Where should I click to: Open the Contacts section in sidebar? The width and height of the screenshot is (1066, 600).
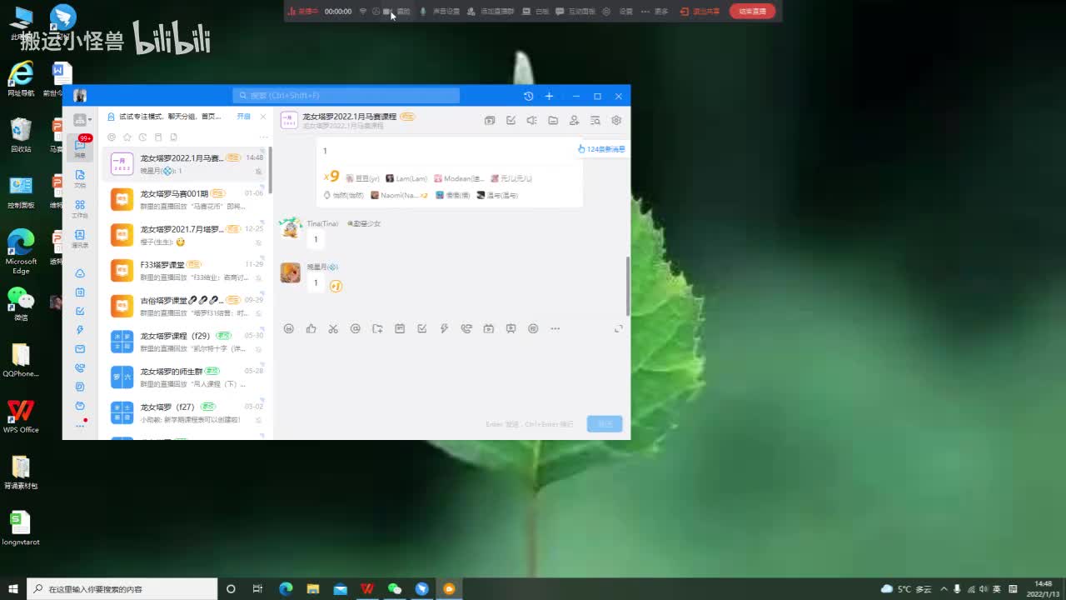(80, 237)
